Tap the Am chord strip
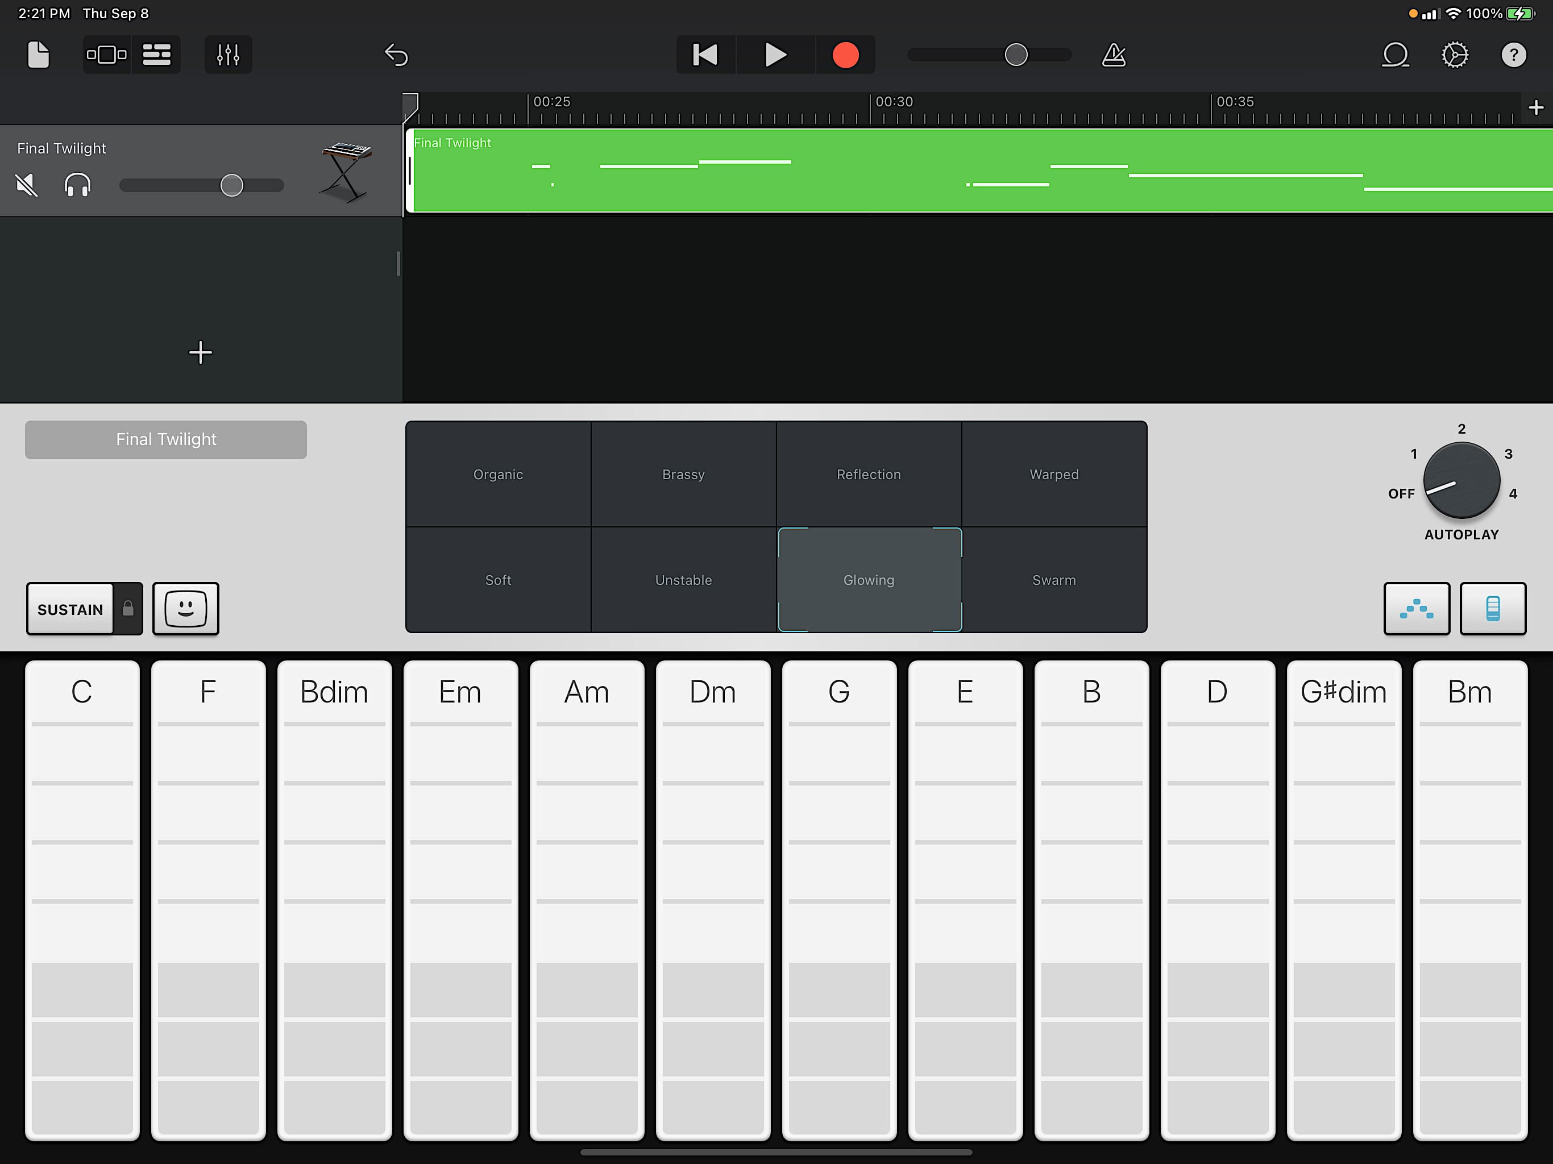Viewport: 1553px width, 1164px height. tap(587, 900)
